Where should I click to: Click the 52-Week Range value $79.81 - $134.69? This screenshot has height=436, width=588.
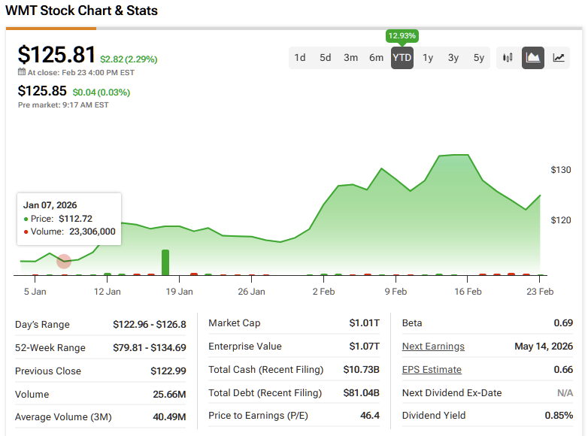click(149, 347)
